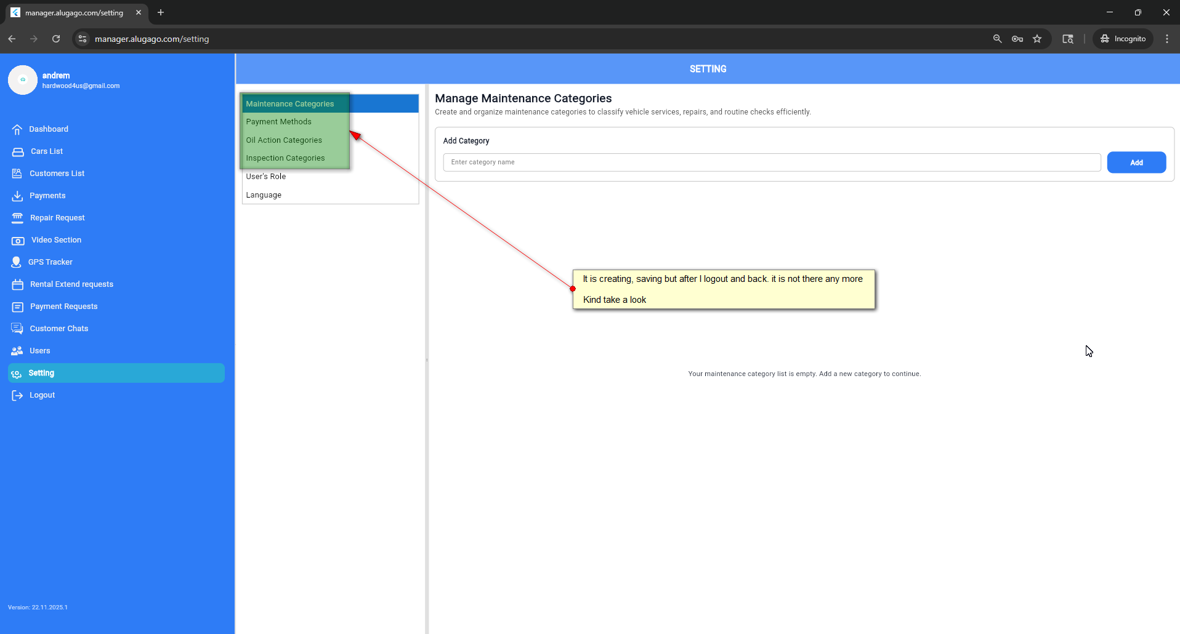Click the GPS Tracker pin icon
Image resolution: width=1180 pixels, height=634 pixels.
pos(17,262)
